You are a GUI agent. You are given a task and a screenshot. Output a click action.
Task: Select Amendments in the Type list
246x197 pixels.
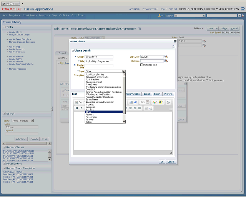tap(104, 85)
